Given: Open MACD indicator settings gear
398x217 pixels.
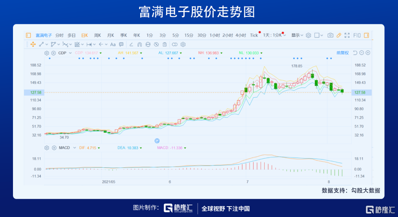Looking at the screenshot, I should 47,148.
